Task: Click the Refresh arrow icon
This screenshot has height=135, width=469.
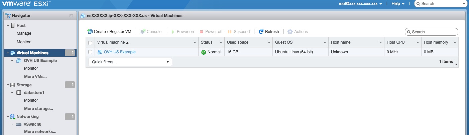Action: (261, 32)
